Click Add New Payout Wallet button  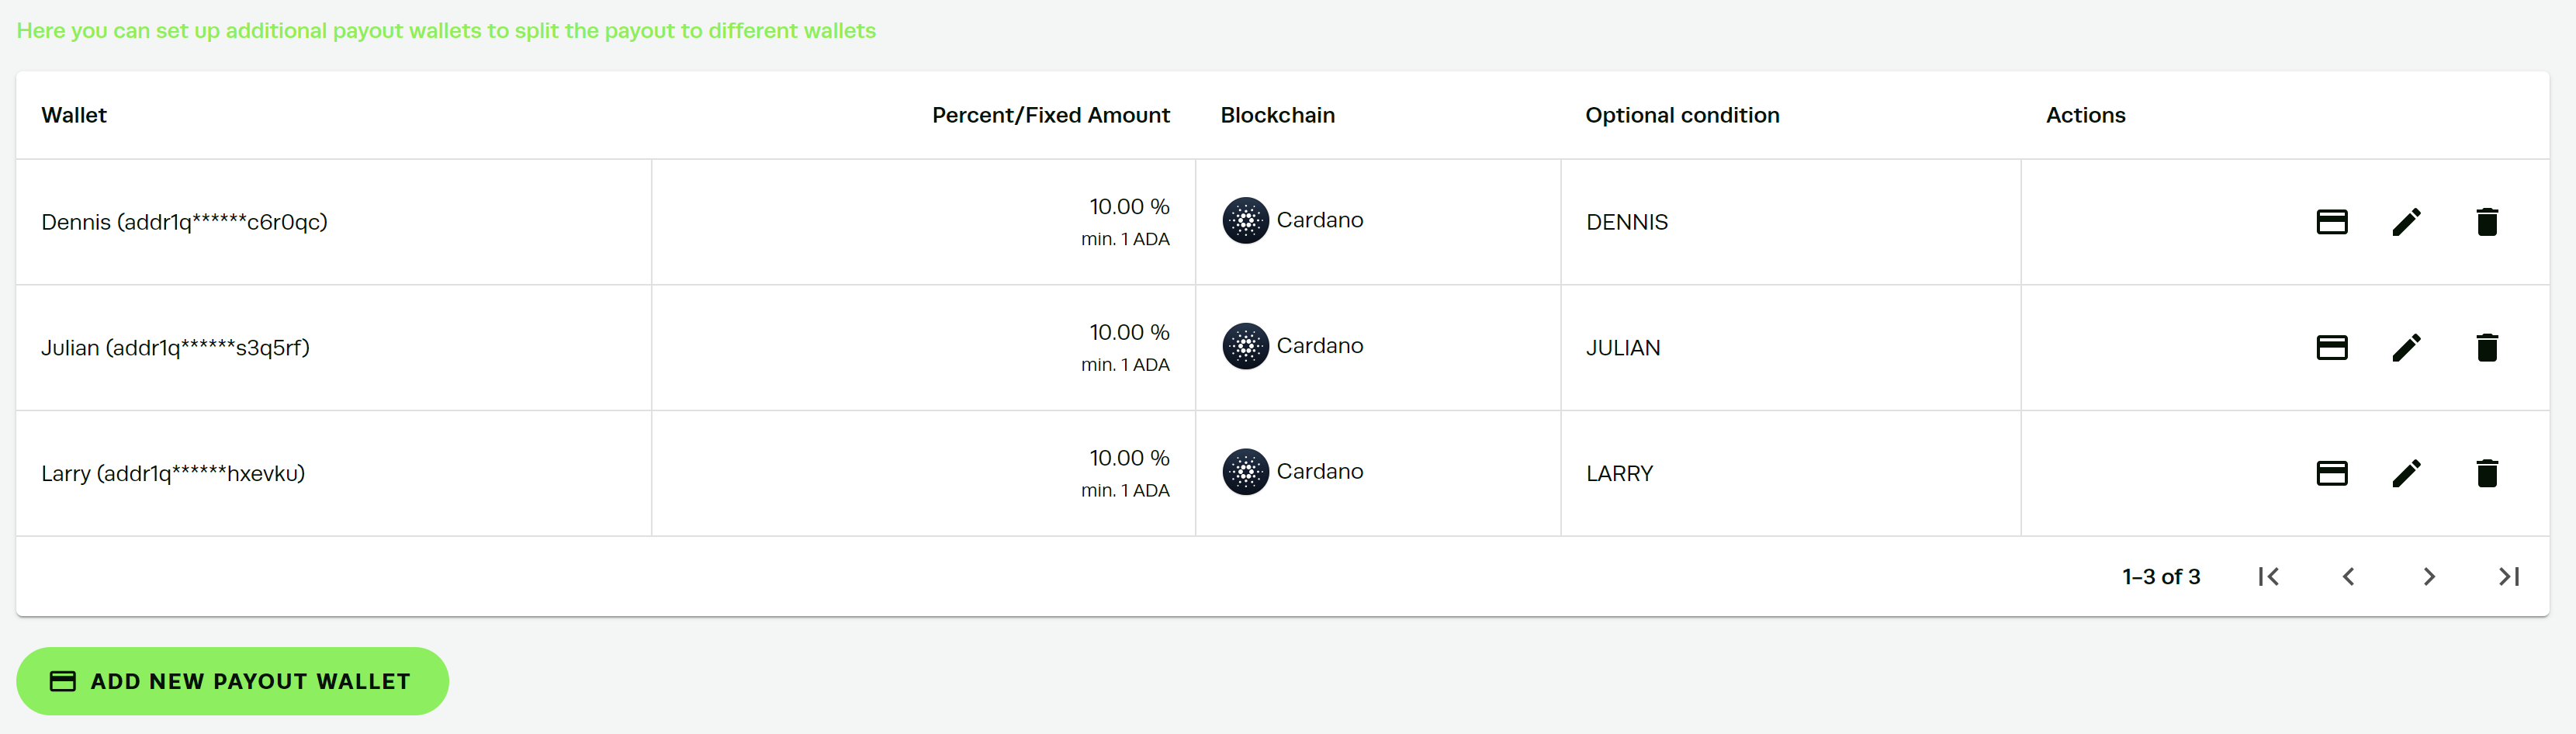click(232, 681)
